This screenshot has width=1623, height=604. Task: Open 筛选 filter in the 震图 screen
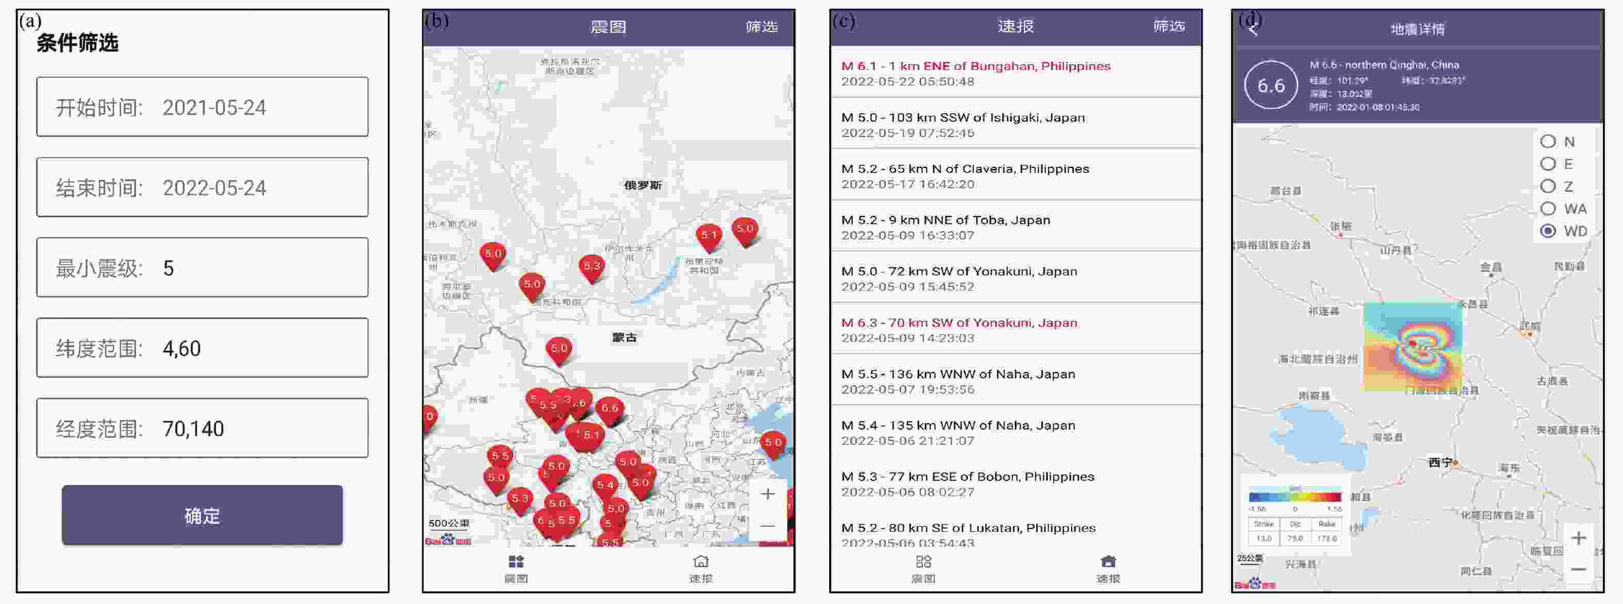(762, 26)
